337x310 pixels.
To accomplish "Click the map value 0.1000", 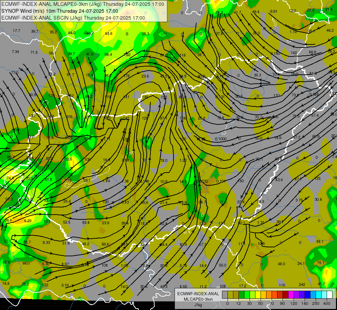I will [x=221, y=139].
